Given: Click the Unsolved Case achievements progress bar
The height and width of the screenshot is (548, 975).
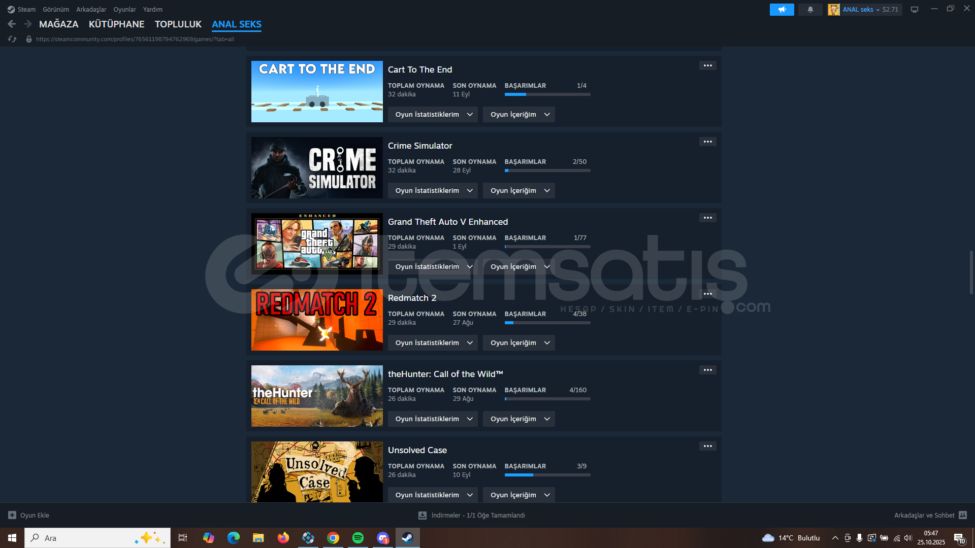Looking at the screenshot, I should [x=547, y=475].
